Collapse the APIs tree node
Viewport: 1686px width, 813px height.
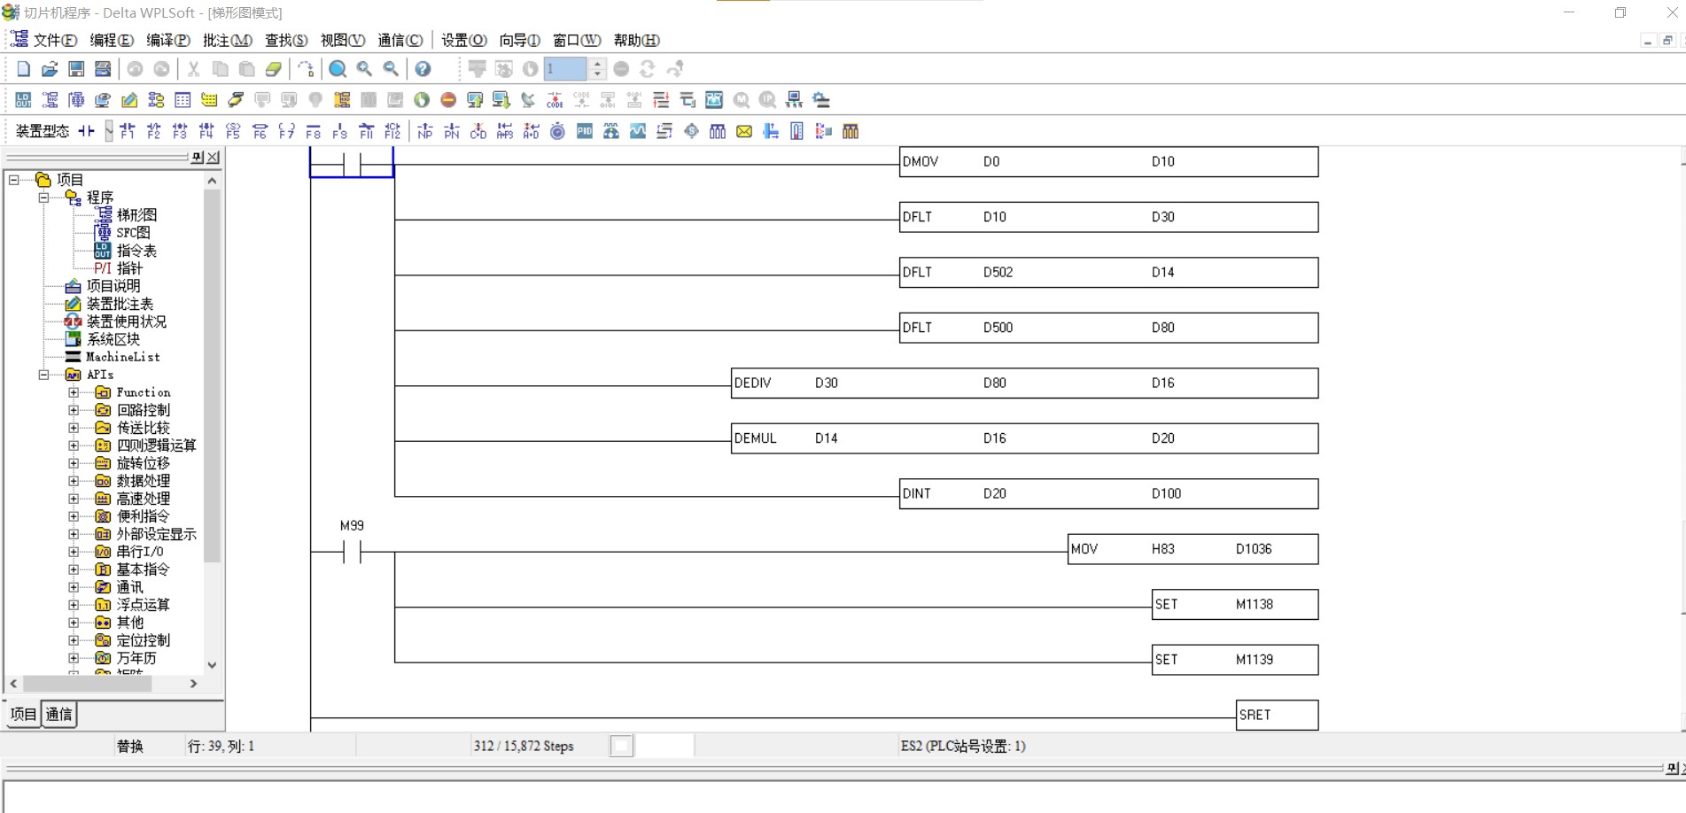point(43,375)
